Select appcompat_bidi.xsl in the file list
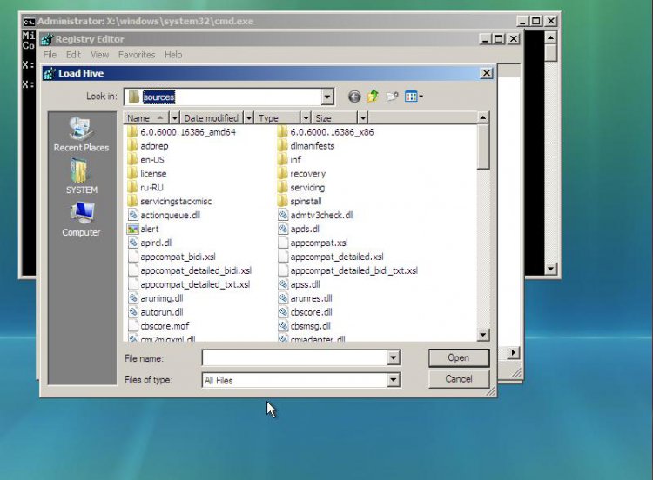Image resolution: width=653 pixels, height=480 pixels. coord(172,257)
